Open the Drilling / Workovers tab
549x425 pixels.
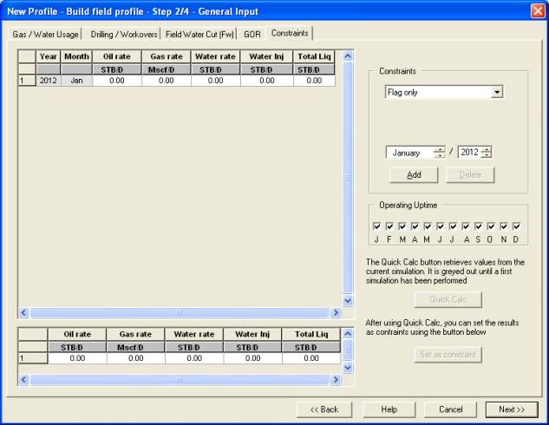pos(124,34)
